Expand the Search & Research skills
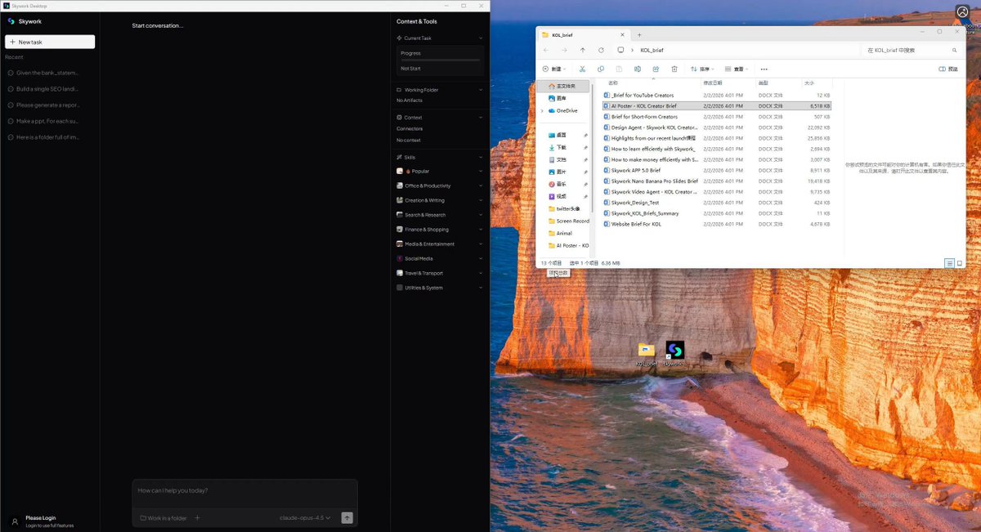The image size is (981, 532). [x=440, y=215]
